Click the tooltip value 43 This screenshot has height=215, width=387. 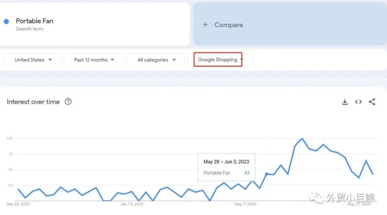point(247,173)
